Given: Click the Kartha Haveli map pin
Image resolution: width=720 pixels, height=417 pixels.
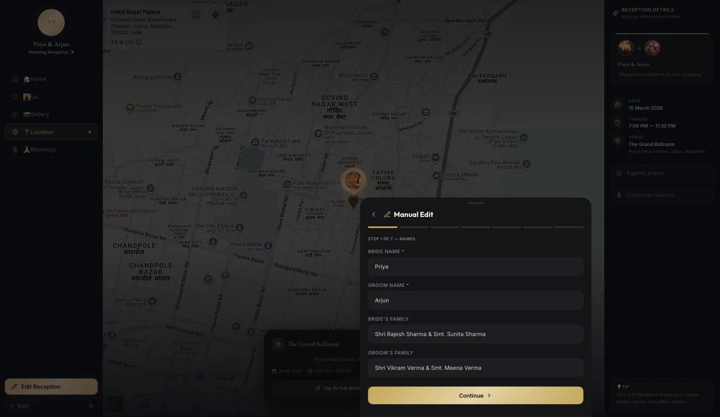Looking at the screenshot, I should point(252,100).
